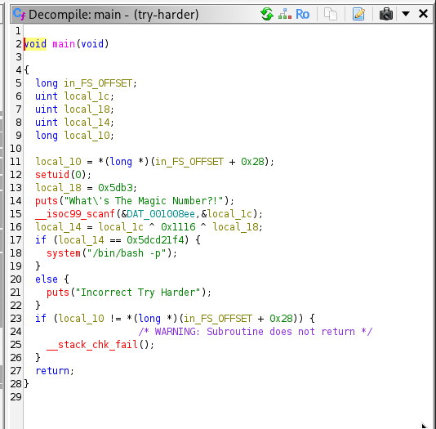The image size is (436, 429).
Task: Select the setuid function call
Action: point(52,174)
